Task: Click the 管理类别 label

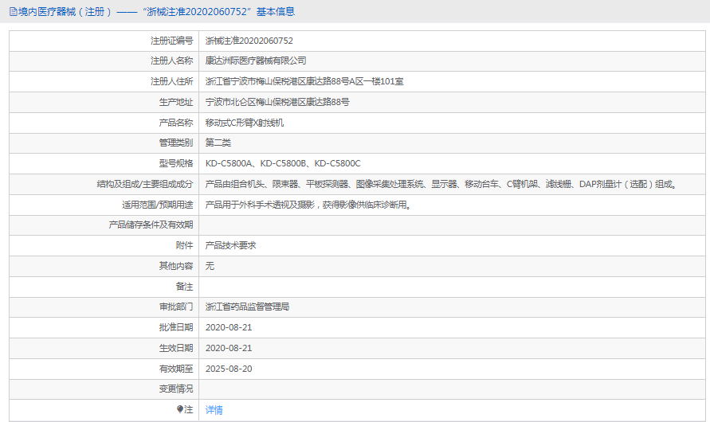Action: tap(175, 143)
